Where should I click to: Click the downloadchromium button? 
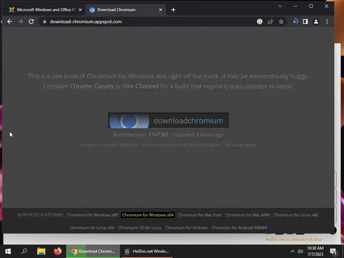click(168, 121)
